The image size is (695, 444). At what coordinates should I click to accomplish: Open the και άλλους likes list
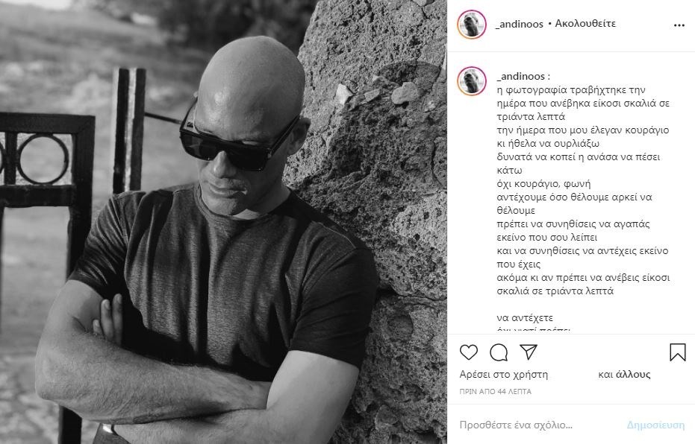tap(624, 375)
